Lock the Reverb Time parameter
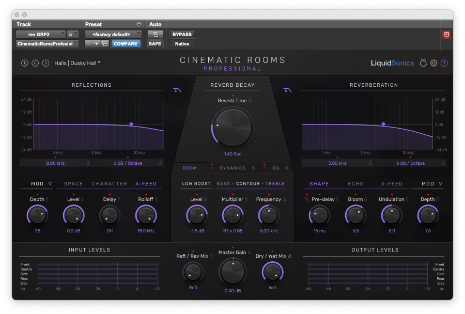The width and height of the screenshot is (465, 314). click(x=250, y=101)
